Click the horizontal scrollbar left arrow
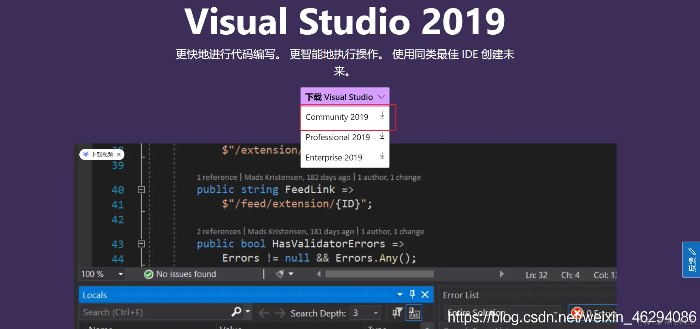Image resolution: width=700 pixels, height=329 pixels. tap(319, 274)
